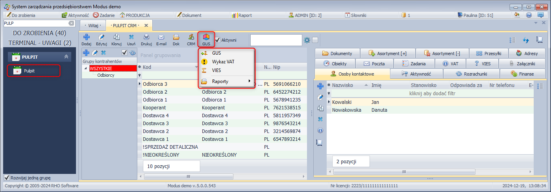Click the Klonuj toolbar icon
This screenshot has height=192, width=551.
click(x=116, y=37)
